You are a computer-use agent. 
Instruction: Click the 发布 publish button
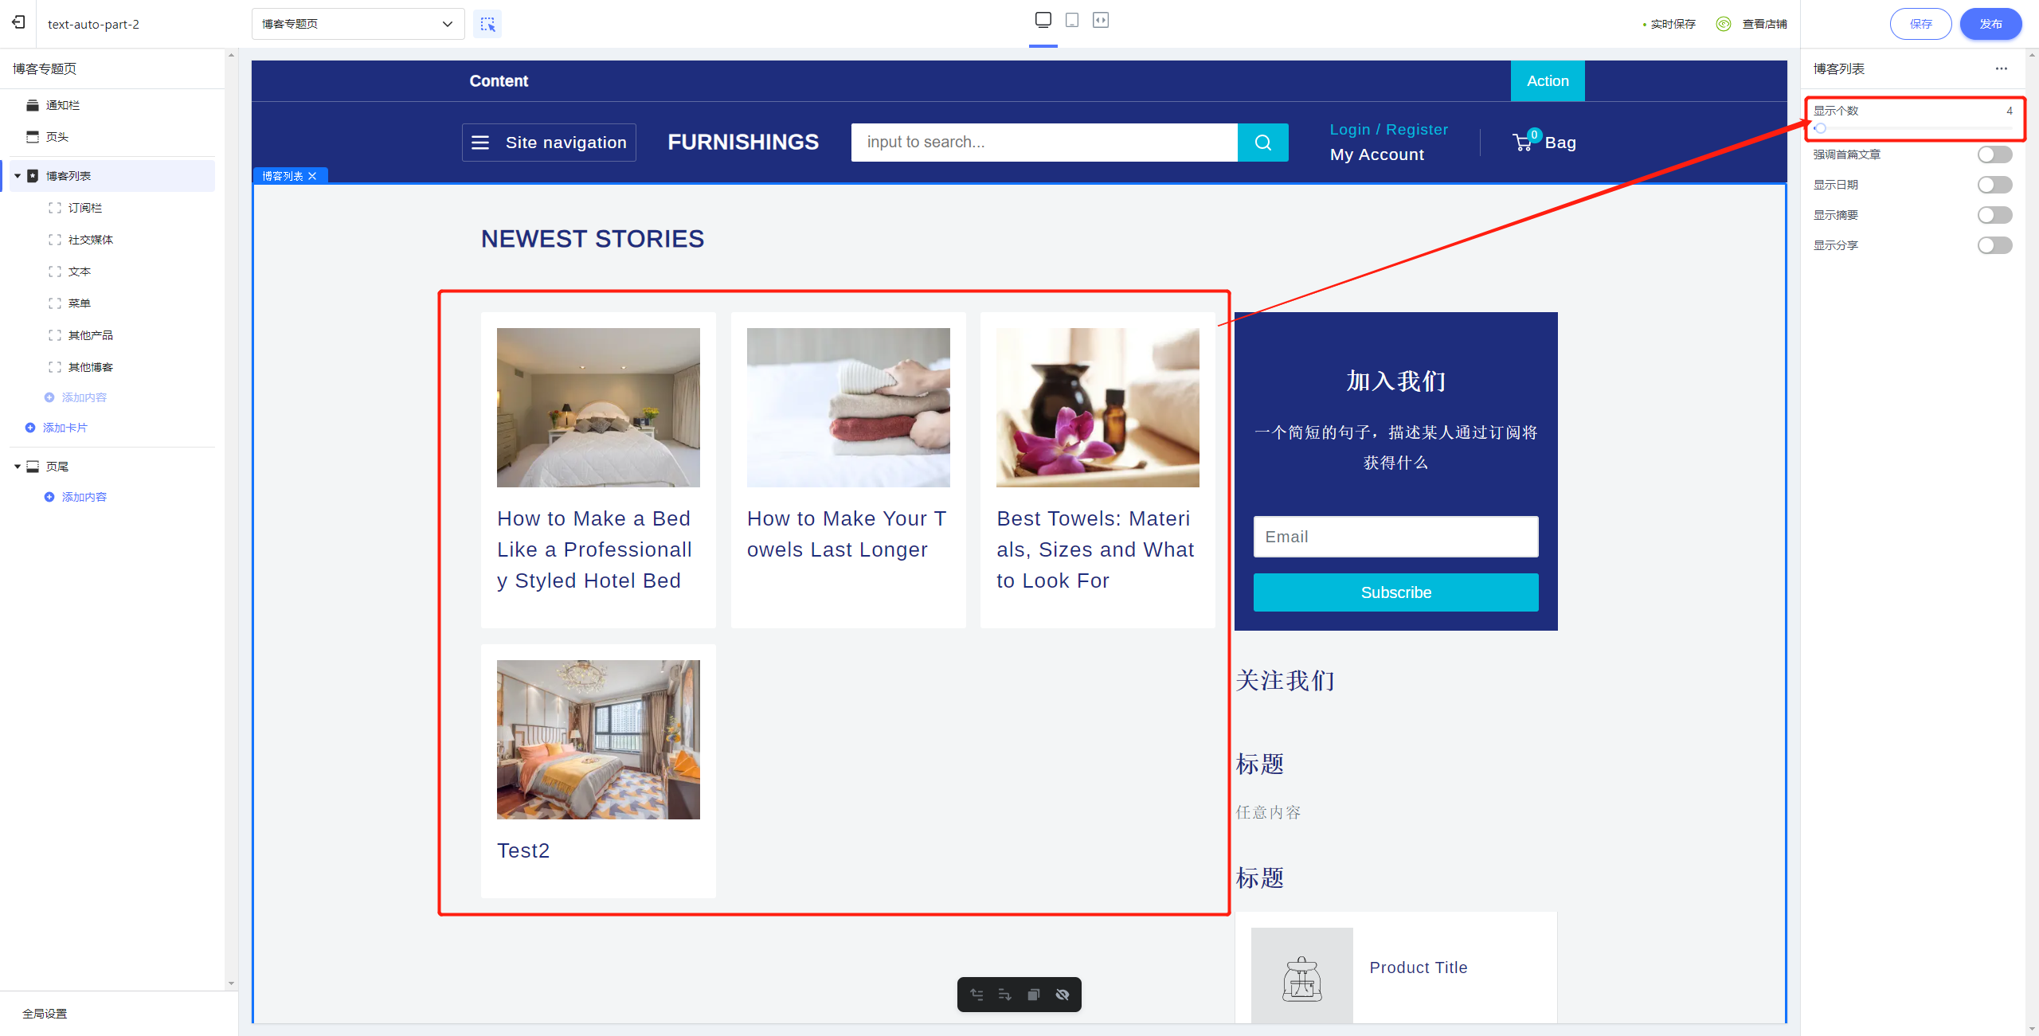(x=1990, y=24)
